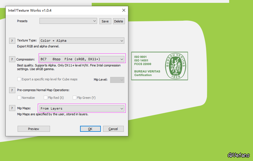Image resolution: width=253 pixels, height=161 pixels.
Task: Click the 'ISO 9001' text
Action: coord(140,57)
